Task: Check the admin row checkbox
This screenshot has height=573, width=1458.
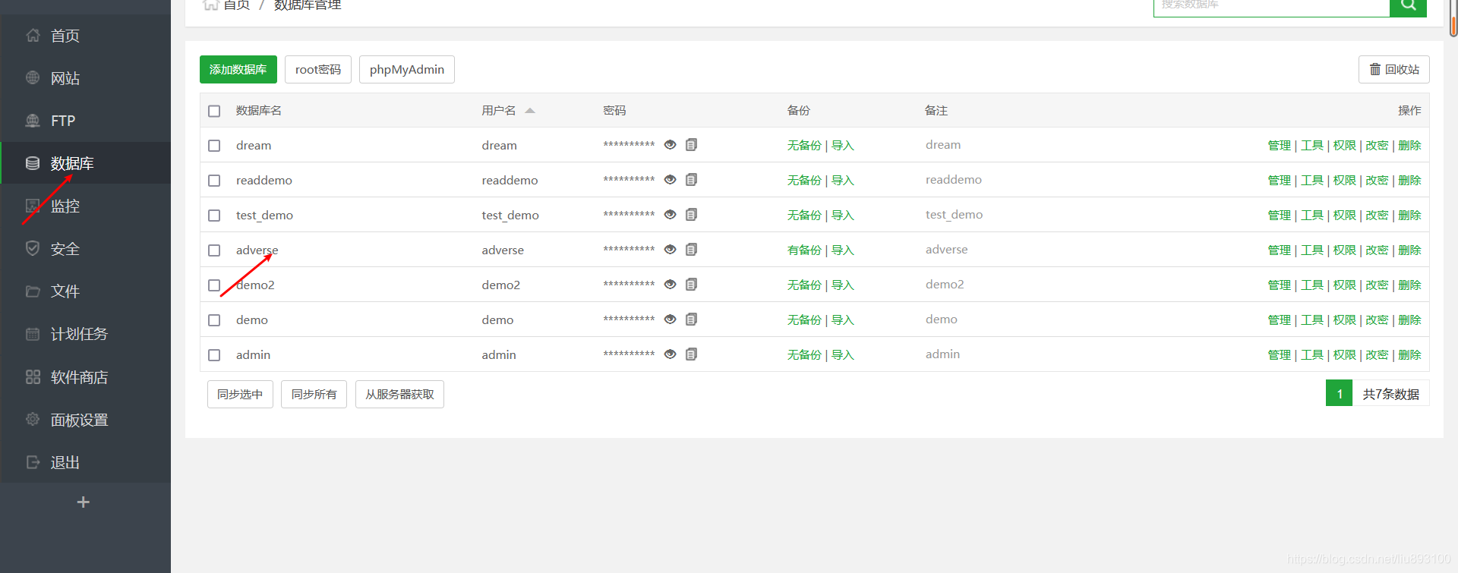Action: pyautogui.click(x=214, y=355)
